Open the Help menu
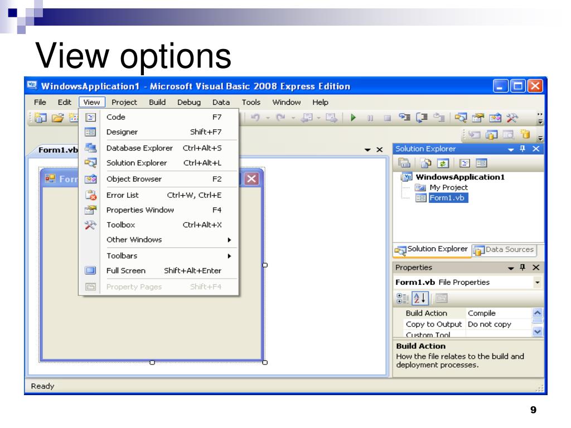The width and height of the screenshot is (571, 428). pos(321,103)
